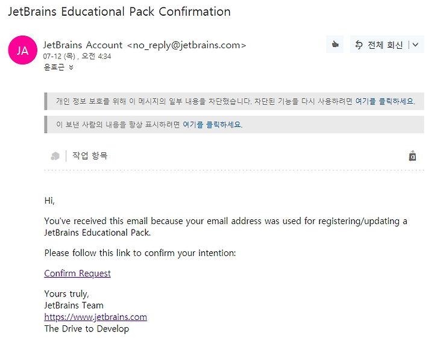This screenshot has width=434, height=341.
Task: Select the 작업 항목 label
Action: point(90,155)
